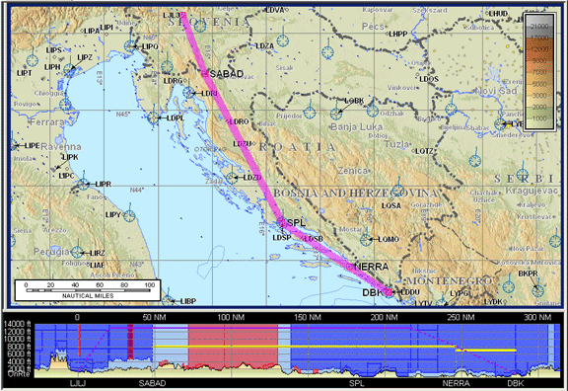Click the LIPQ airport icon
The image size is (568, 391).
pos(130,46)
